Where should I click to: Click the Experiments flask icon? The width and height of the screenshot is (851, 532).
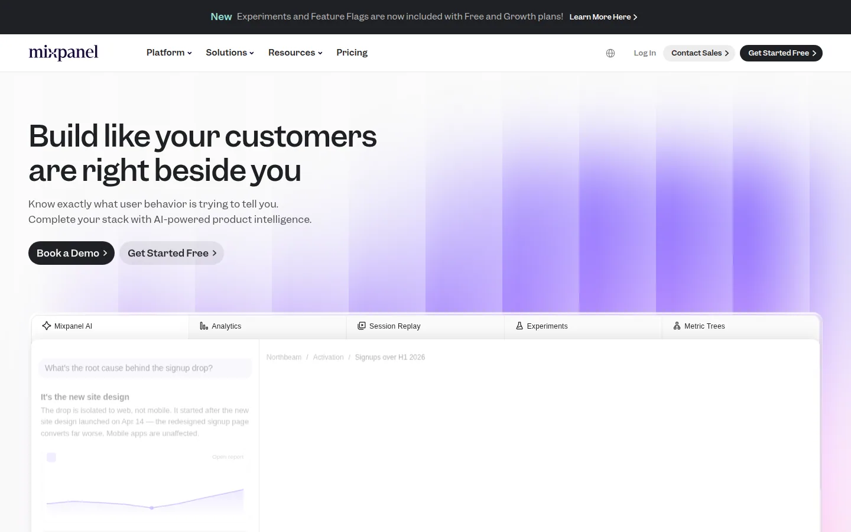(x=519, y=326)
